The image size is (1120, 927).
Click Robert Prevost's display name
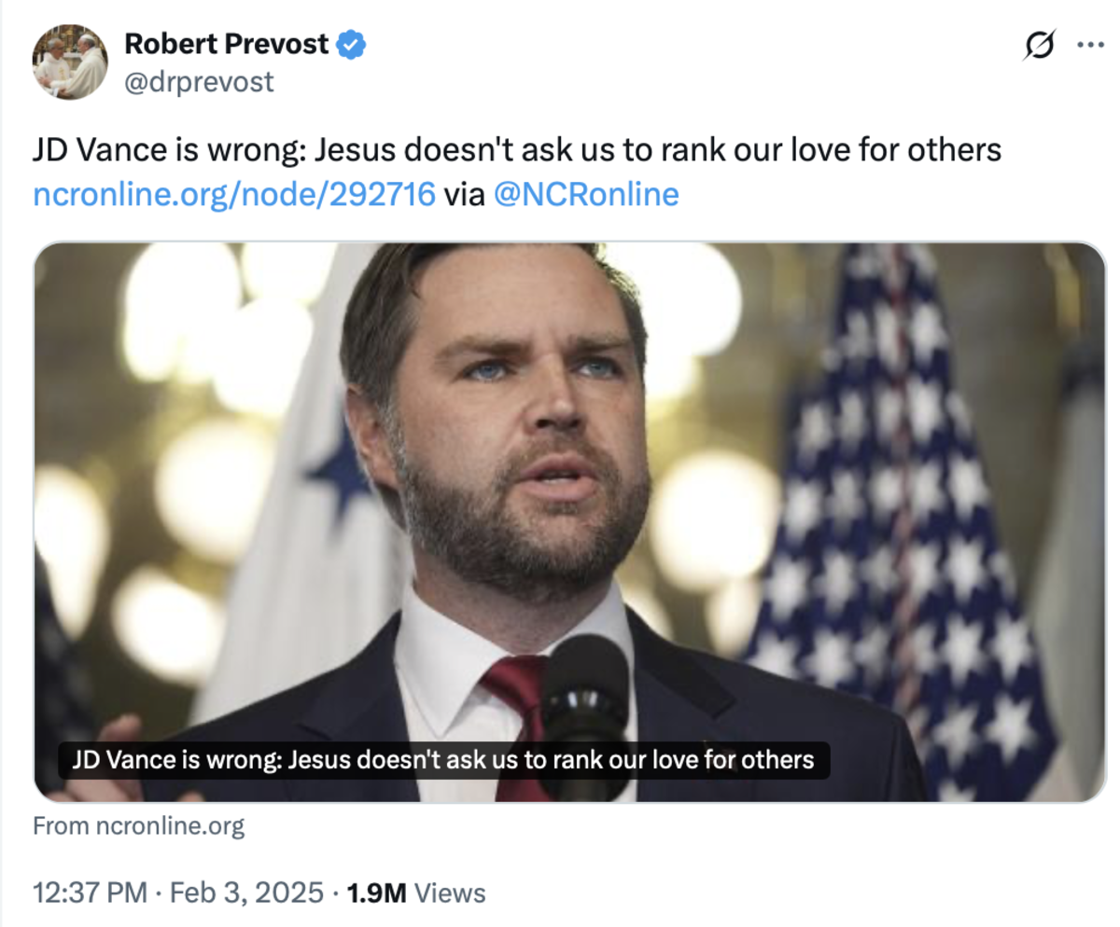pos(227,43)
